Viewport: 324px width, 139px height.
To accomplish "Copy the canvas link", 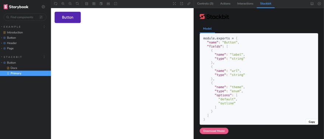I will click(x=189, y=4).
